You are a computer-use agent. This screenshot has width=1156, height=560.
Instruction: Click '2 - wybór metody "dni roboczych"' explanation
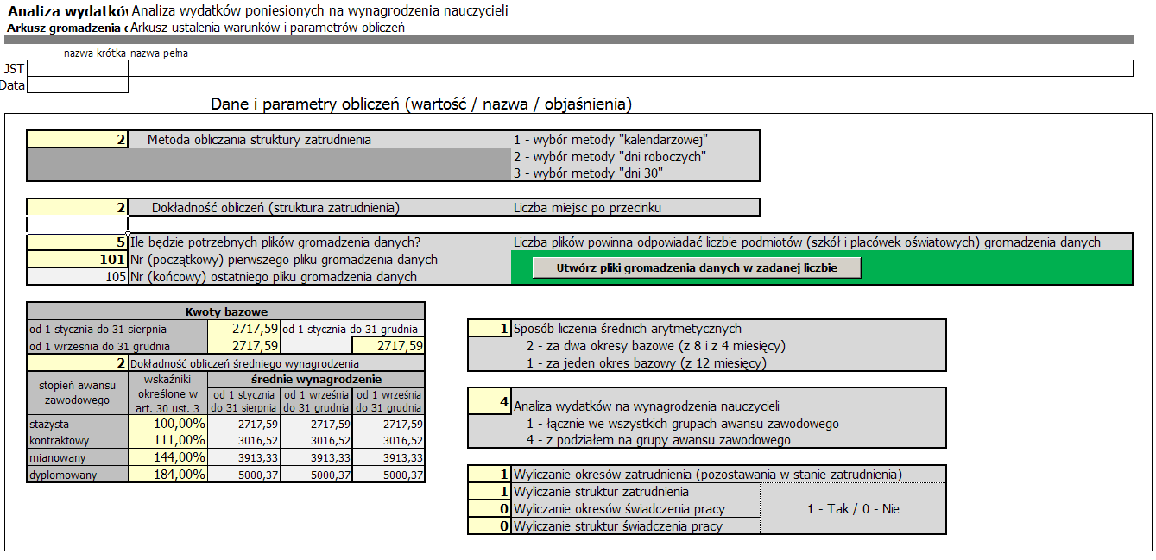(610, 156)
